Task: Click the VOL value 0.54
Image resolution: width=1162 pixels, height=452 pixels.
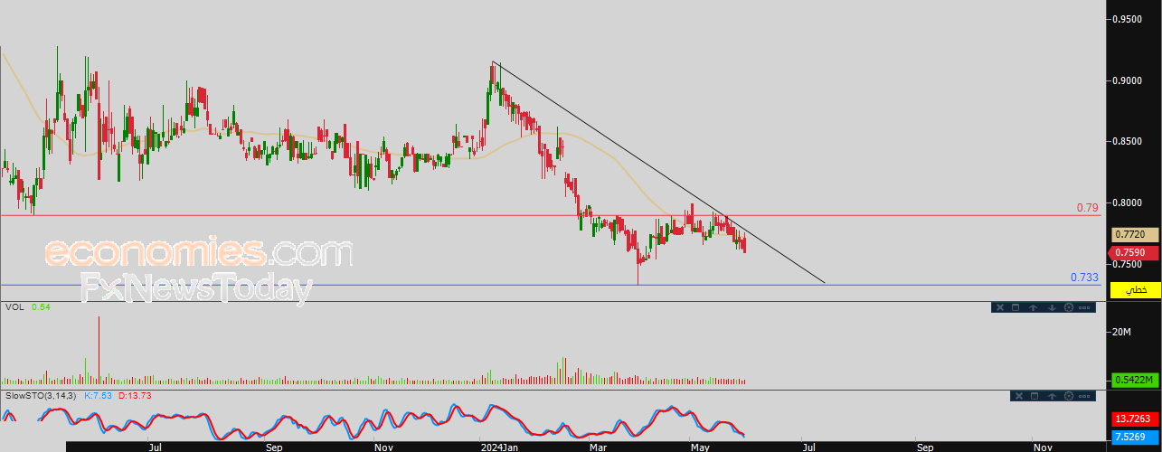Action: [x=40, y=307]
